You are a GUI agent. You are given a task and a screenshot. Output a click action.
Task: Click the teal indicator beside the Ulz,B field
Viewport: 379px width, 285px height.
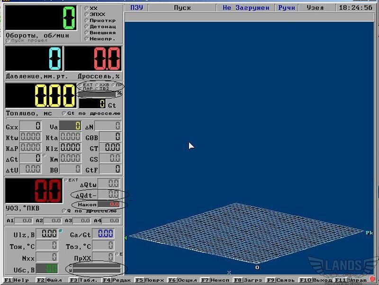(x=61, y=231)
